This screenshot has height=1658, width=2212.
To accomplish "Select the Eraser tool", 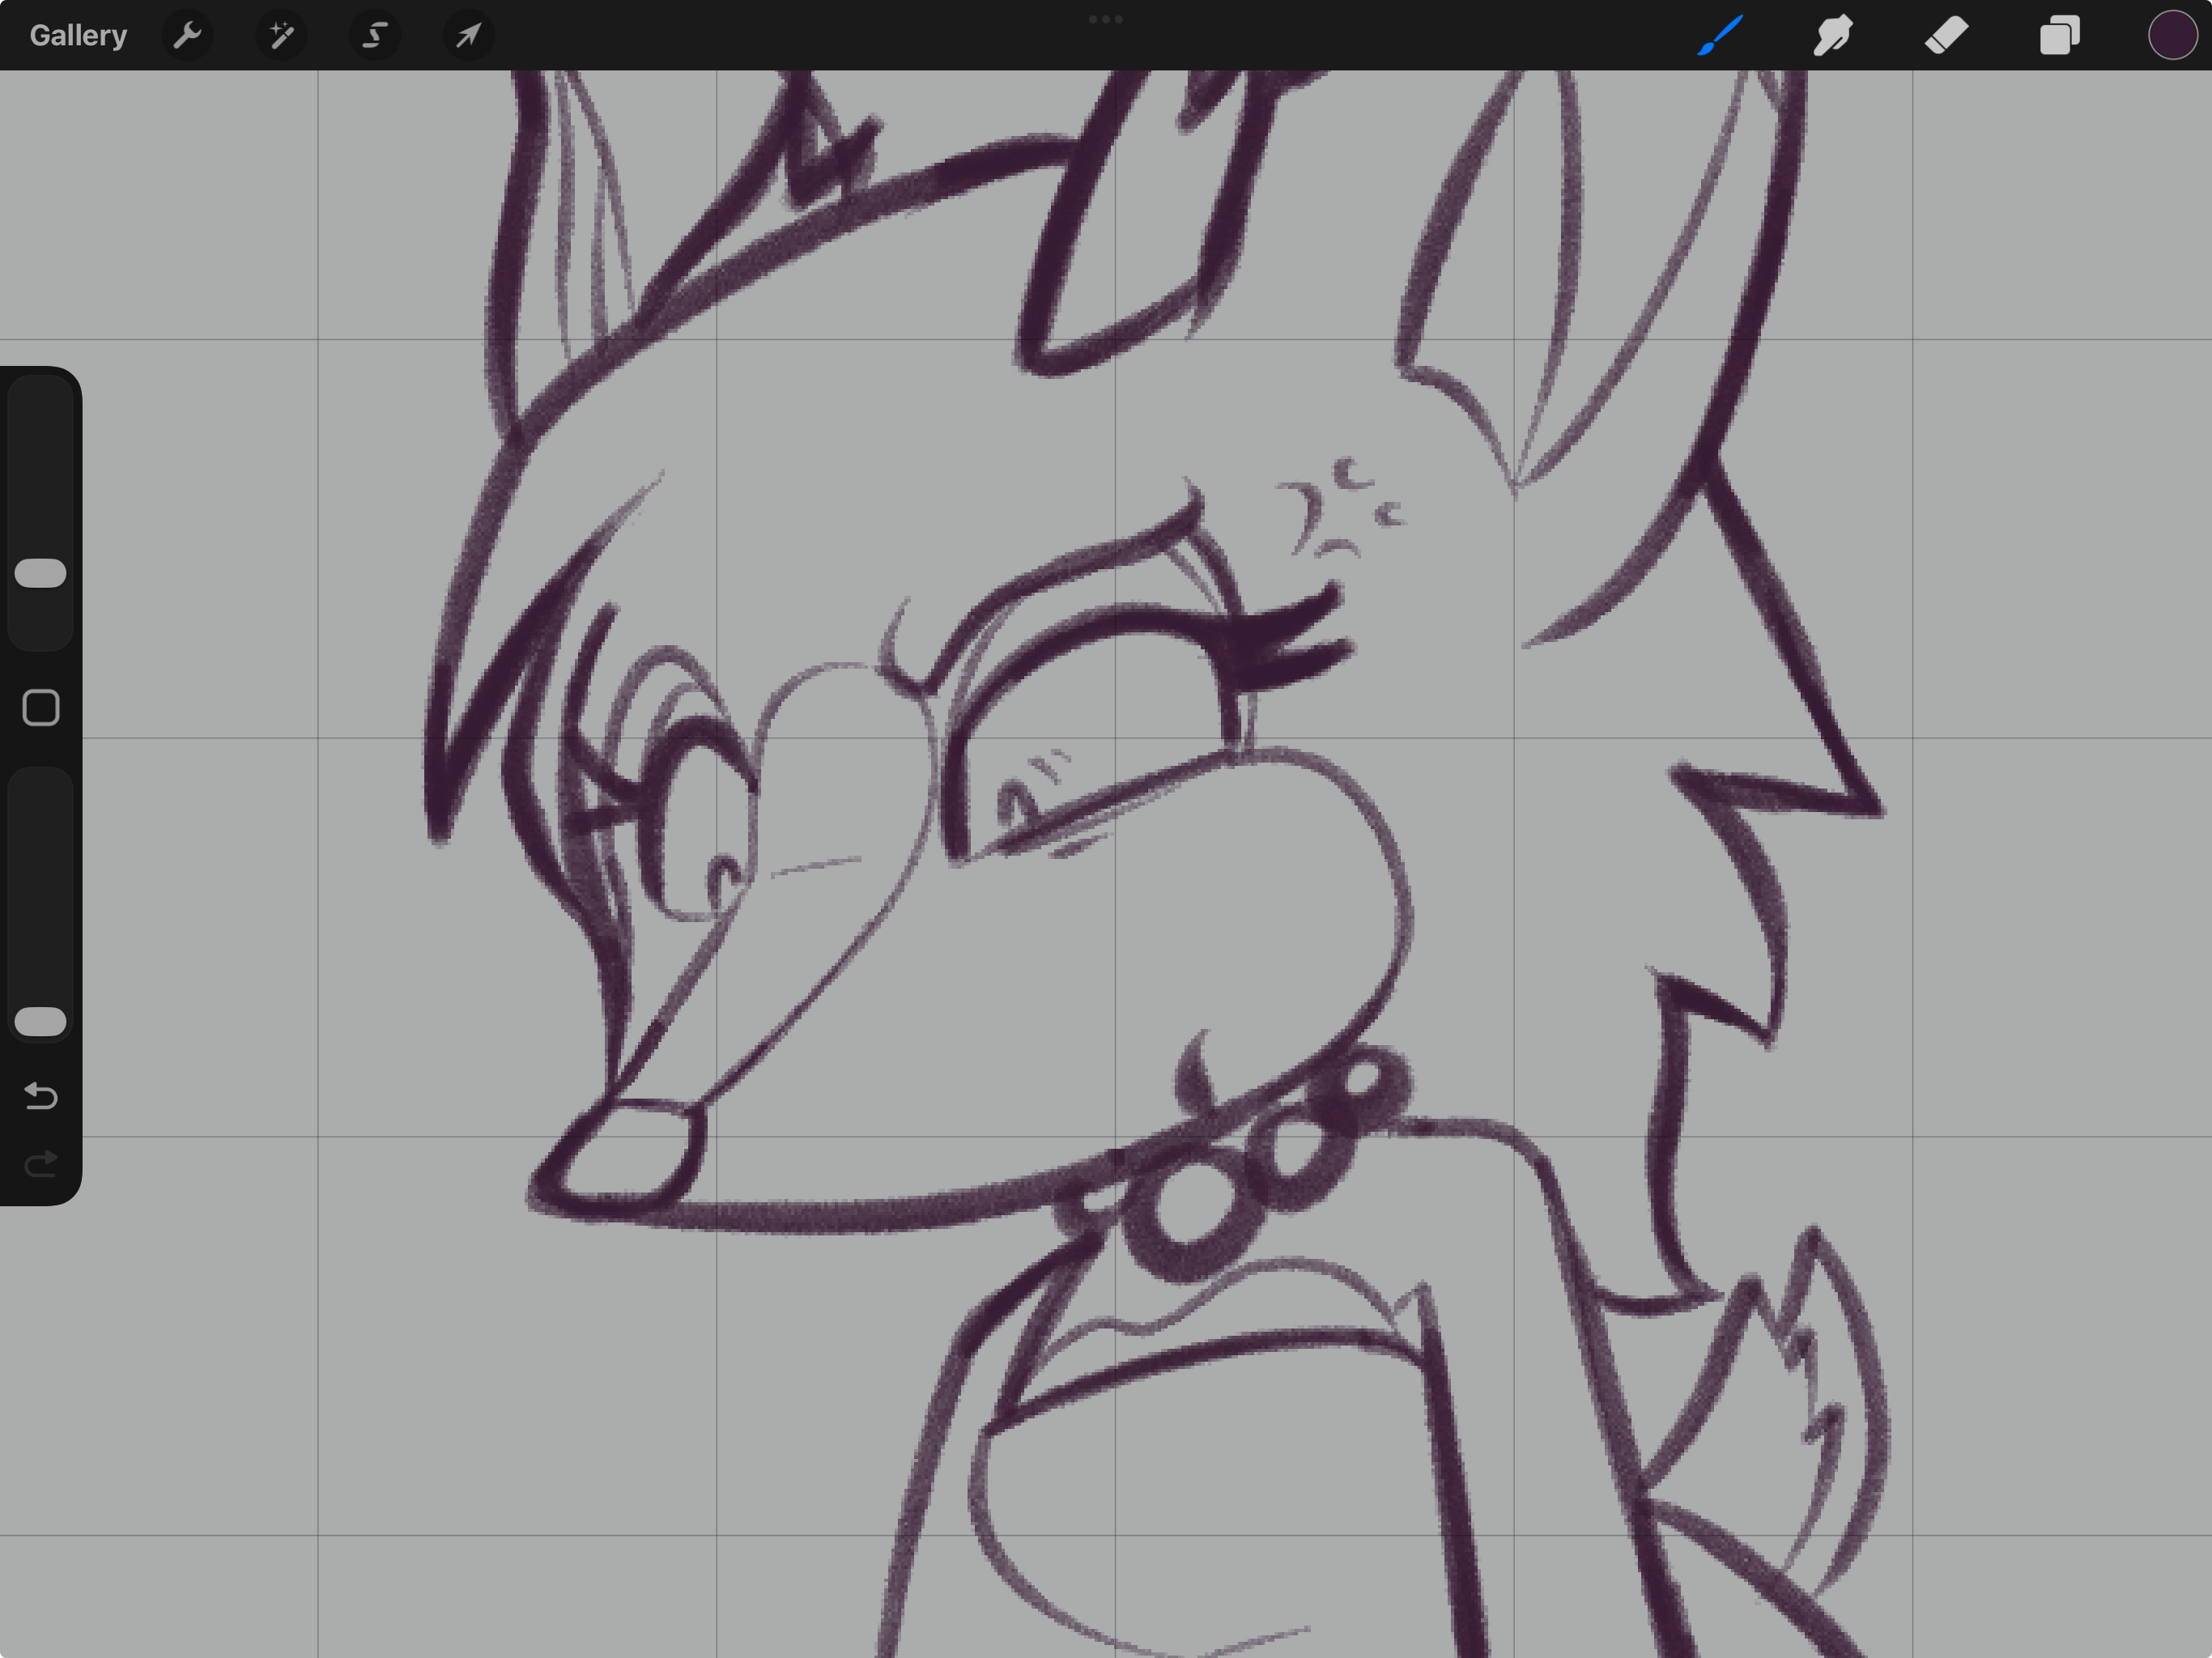I will pos(1946,36).
